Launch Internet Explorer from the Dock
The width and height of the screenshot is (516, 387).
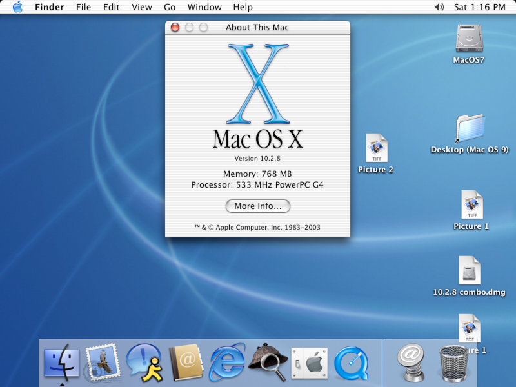tap(228, 362)
